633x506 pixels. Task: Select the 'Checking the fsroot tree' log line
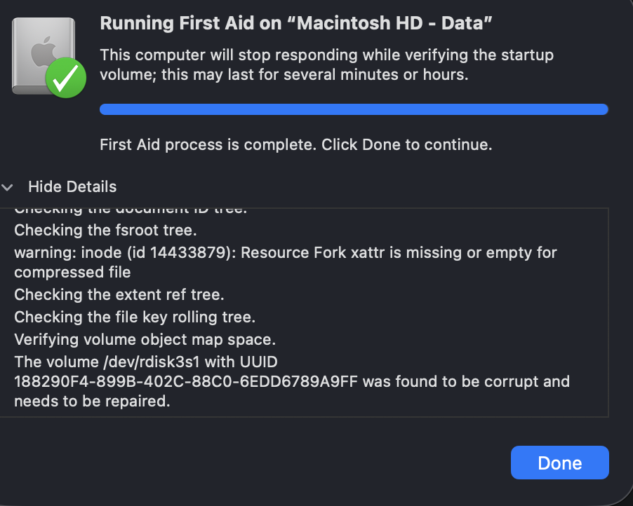pos(105,230)
